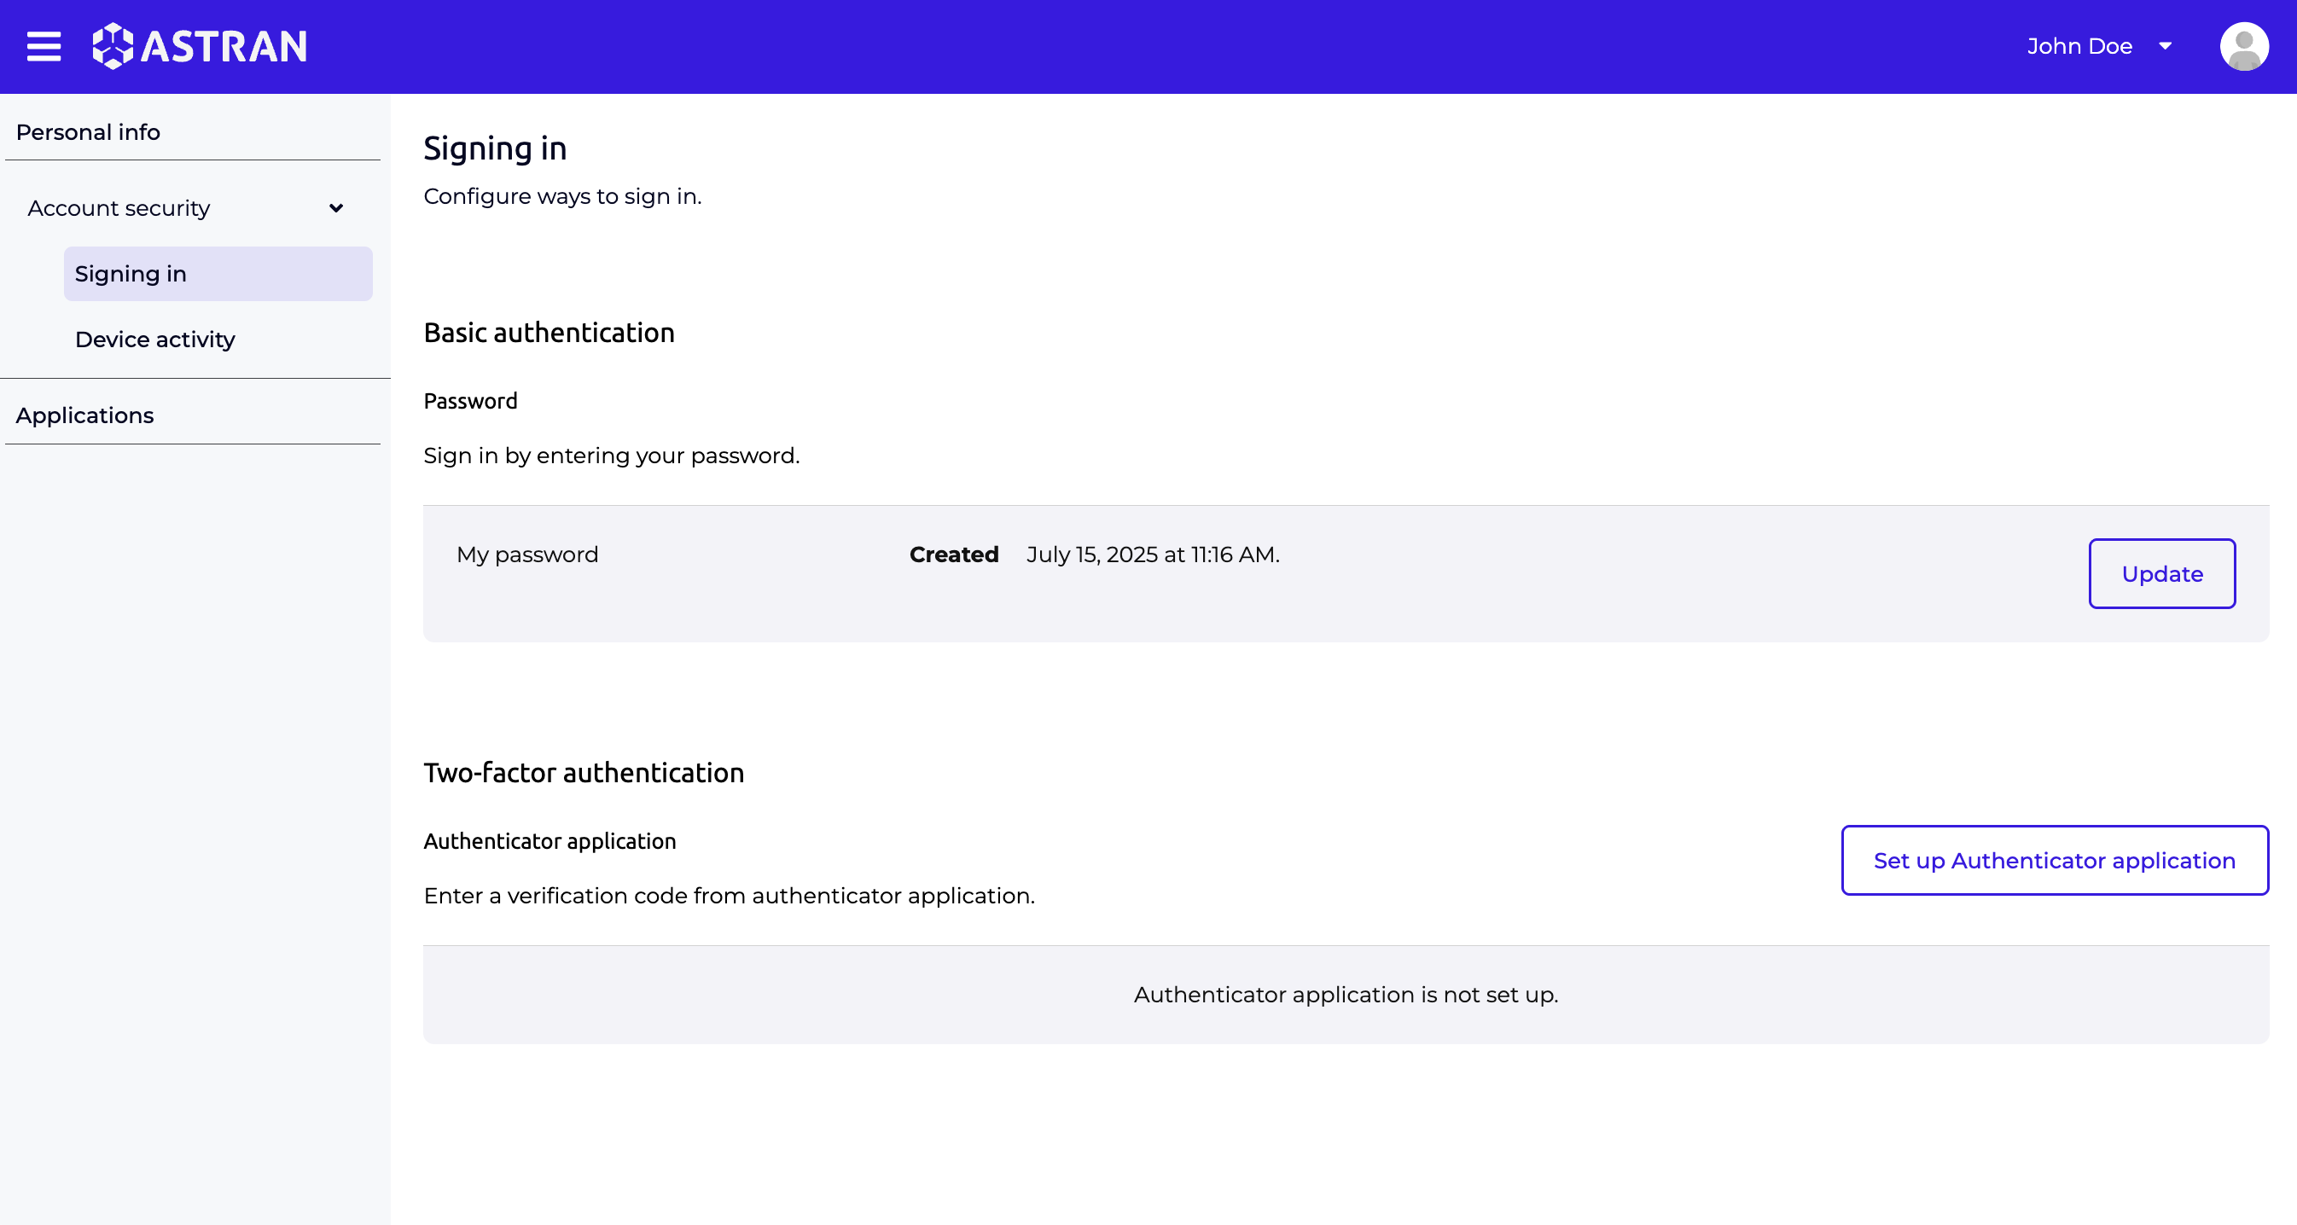Click the My password label

coord(527,554)
